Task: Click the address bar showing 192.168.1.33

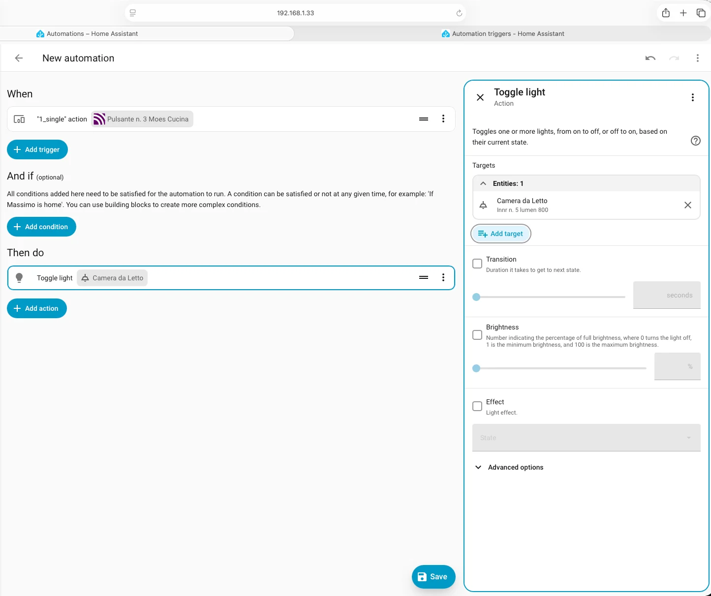Action: pos(295,13)
